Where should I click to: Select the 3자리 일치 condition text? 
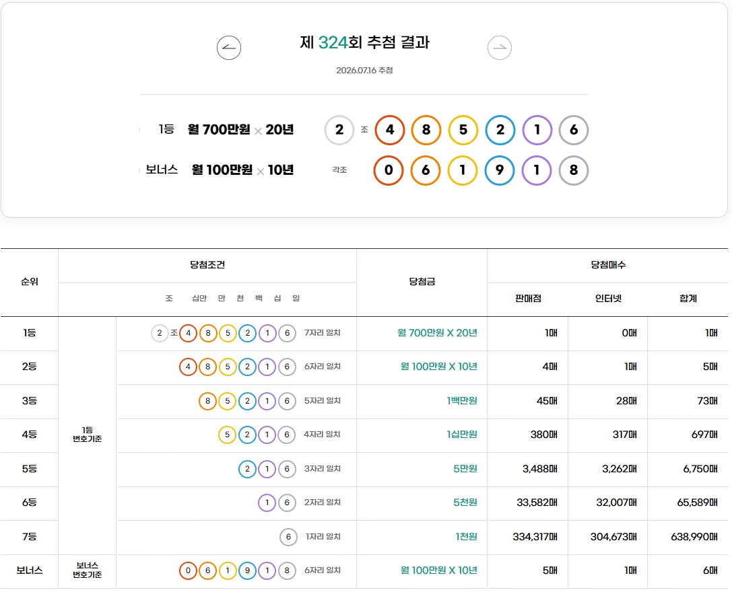click(x=323, y=469)
